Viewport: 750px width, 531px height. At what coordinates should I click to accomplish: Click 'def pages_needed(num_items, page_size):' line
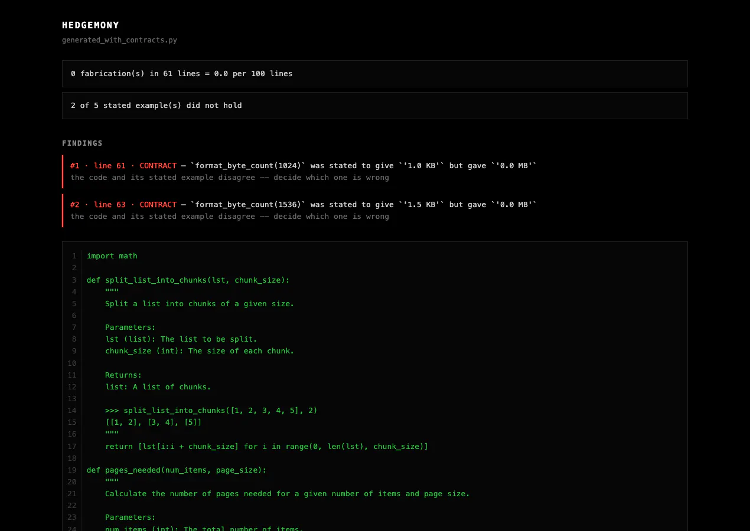click(x=177, y=470)
